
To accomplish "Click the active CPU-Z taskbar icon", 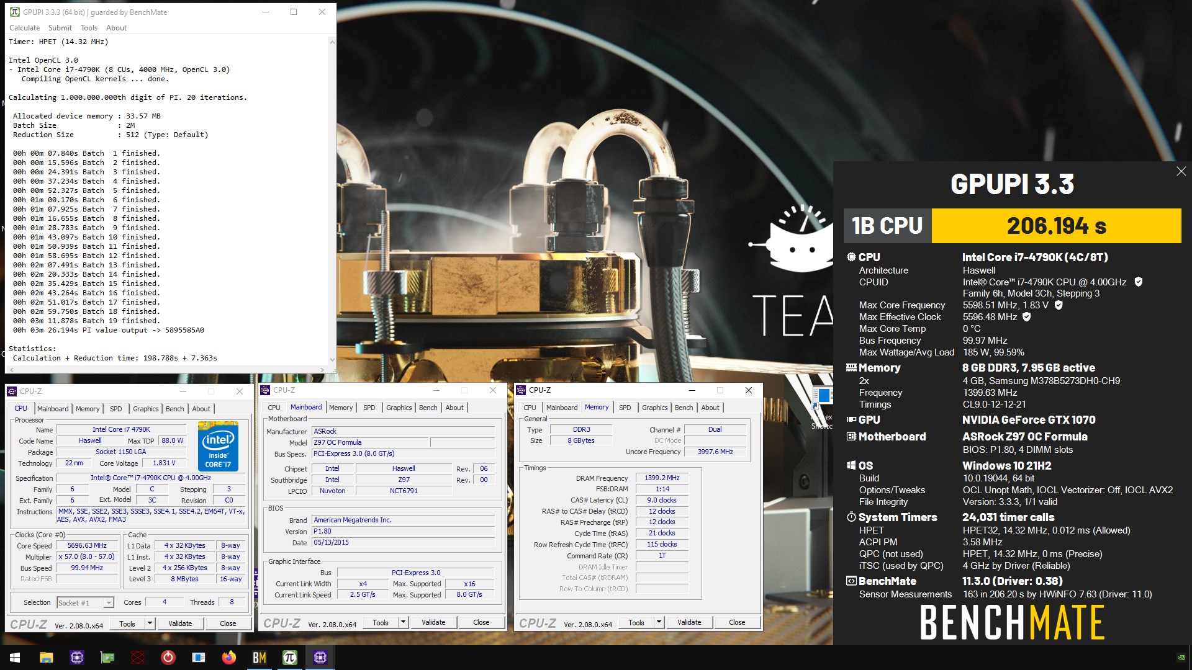I will click(320, 658).
